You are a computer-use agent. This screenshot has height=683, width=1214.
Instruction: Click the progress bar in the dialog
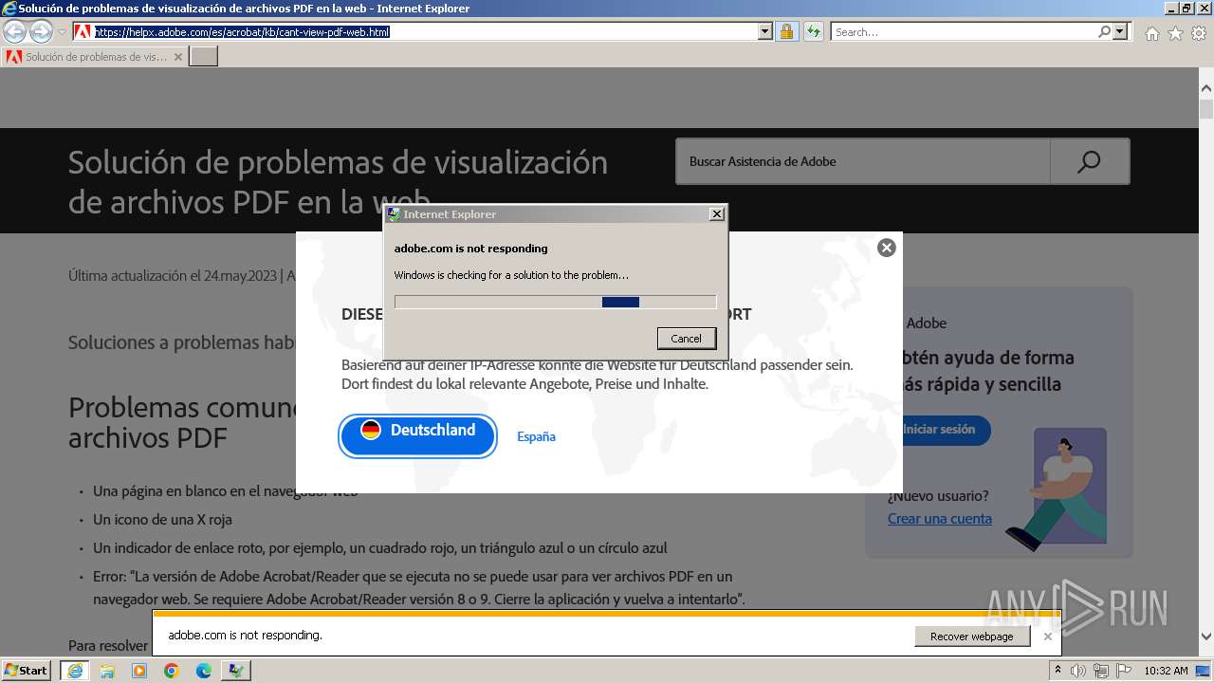pyautogui.click(x=556, y=302)
